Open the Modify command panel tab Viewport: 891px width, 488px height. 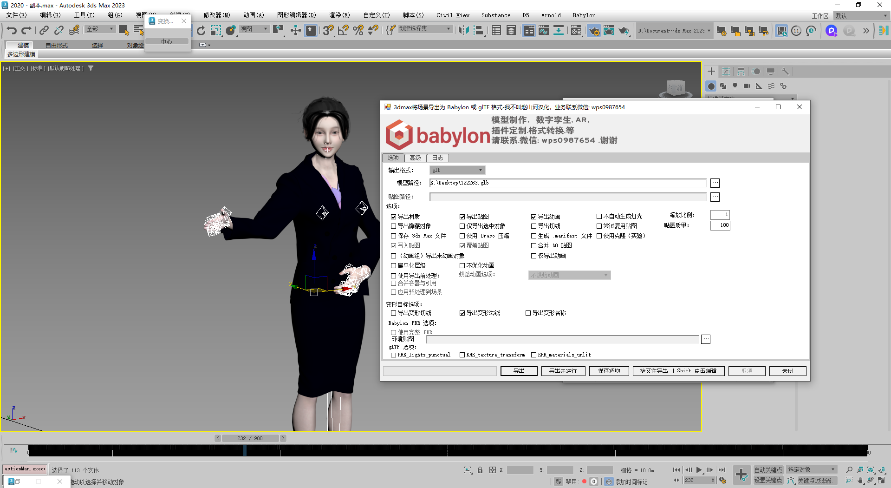[x=726, y=71]
